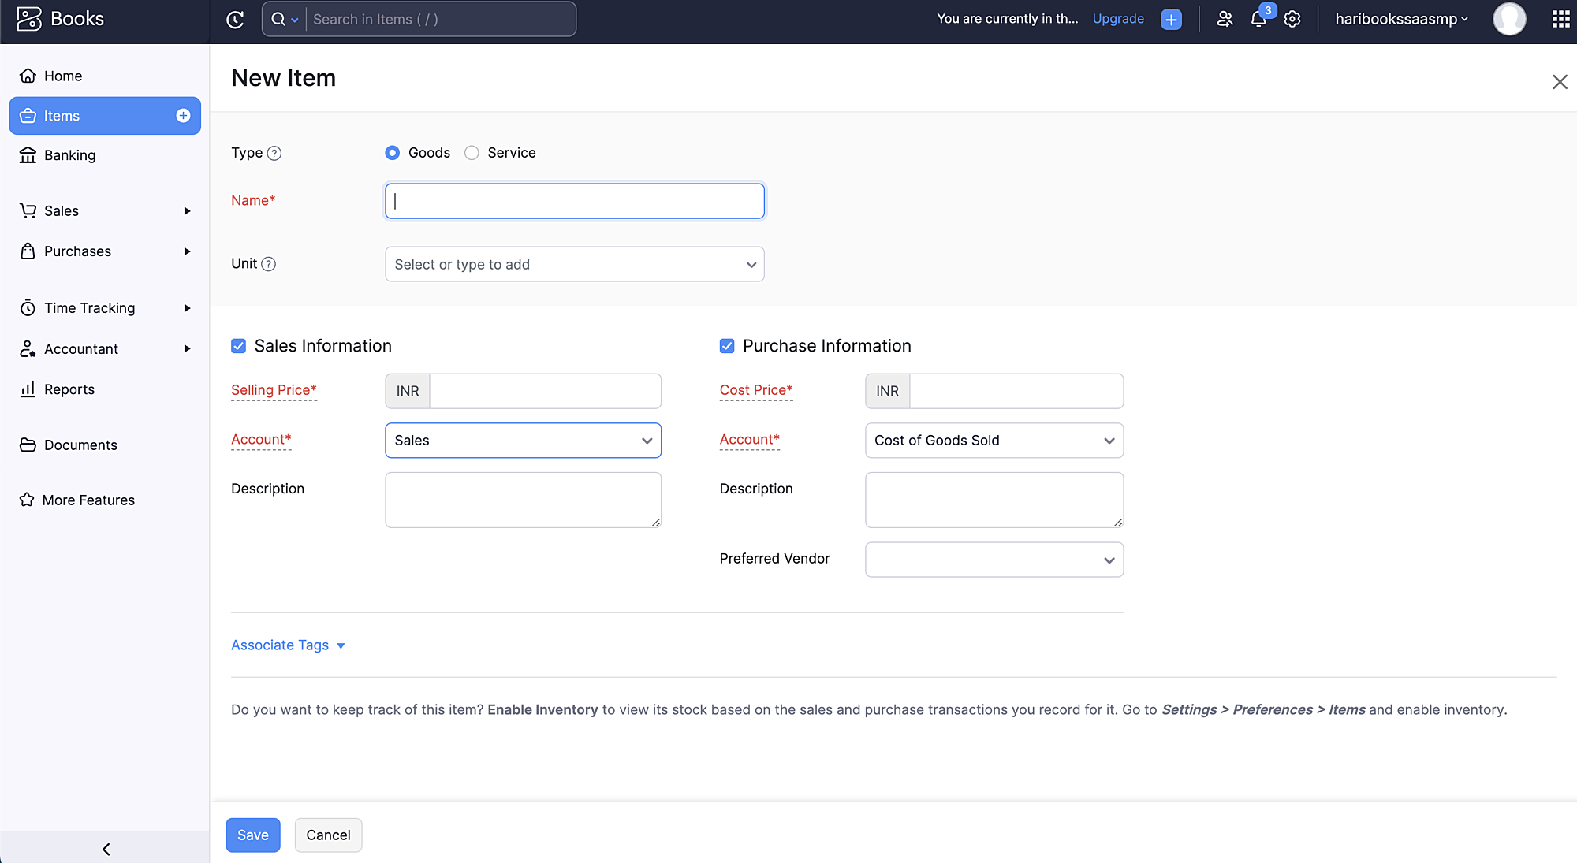Open the apps grid launcher
Image resolution: width=1577 pixels, height=863 pixels.
click(x=1560, y=19)
